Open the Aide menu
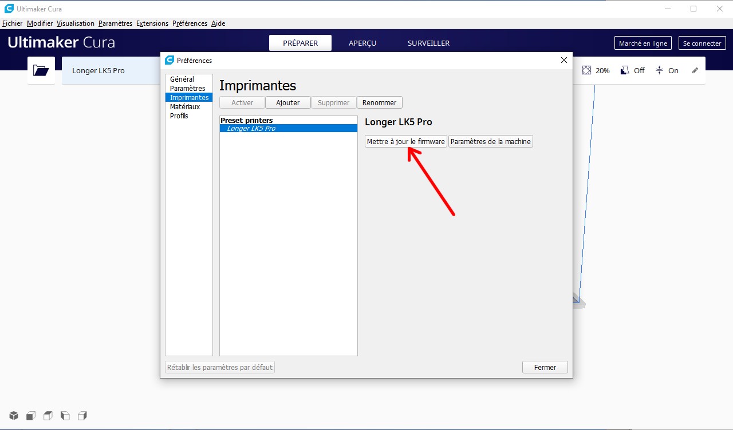 (x=218, y=23)
